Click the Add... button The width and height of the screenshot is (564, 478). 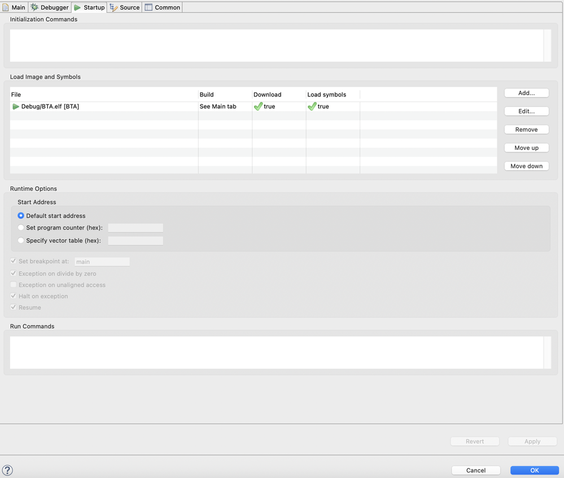pyautogui.click(x=527, y=93)
